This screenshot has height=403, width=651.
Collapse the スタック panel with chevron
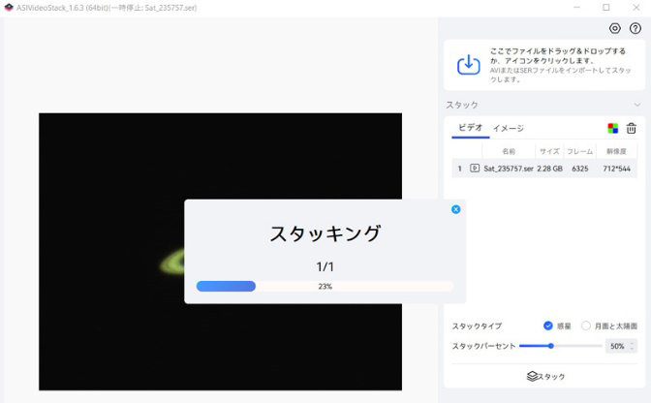[x=636, y=105]
